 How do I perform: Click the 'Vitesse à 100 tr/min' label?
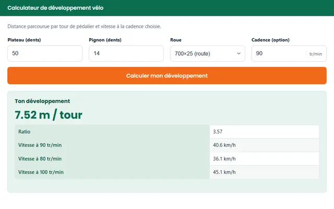41,172
